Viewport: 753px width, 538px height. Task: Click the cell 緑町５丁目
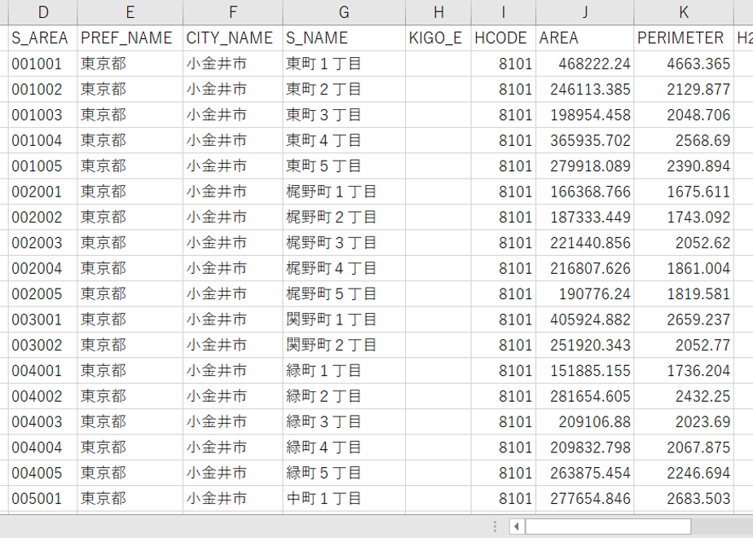(344, 473)
